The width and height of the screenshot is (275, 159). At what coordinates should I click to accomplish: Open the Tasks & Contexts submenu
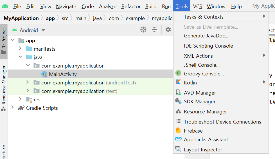tap(221, 17)
